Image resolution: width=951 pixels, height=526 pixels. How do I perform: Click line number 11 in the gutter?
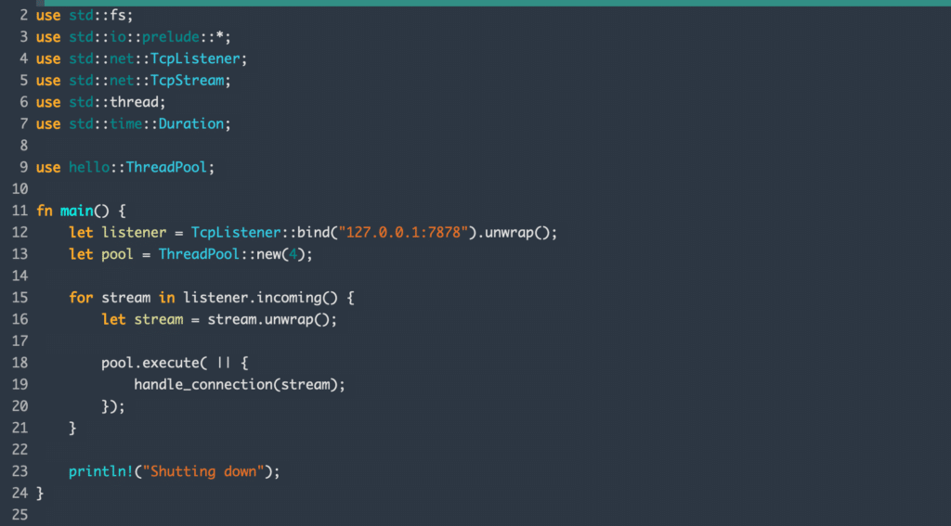(20, 211)
